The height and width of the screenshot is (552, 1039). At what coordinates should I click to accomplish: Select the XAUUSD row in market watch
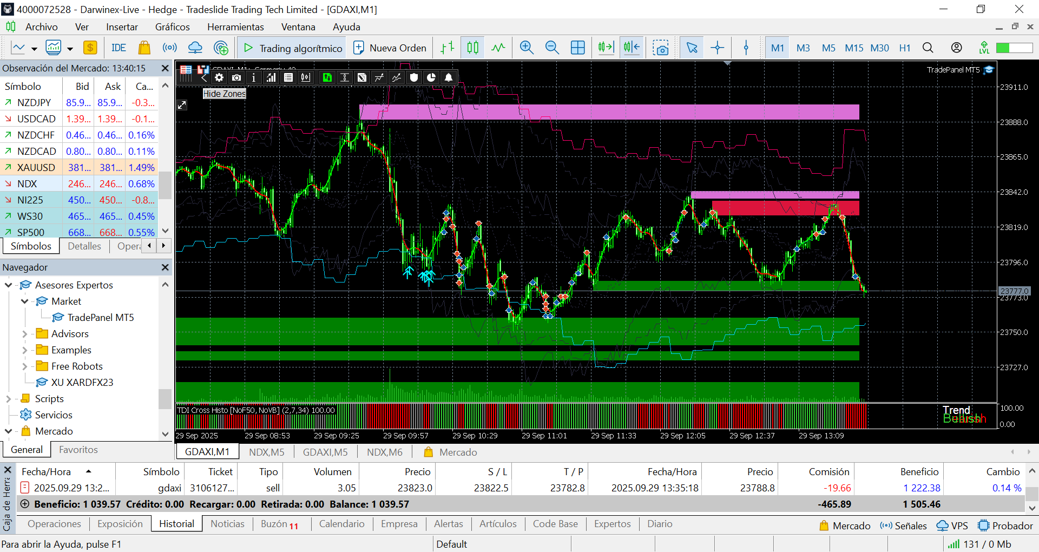coord(36,168)
